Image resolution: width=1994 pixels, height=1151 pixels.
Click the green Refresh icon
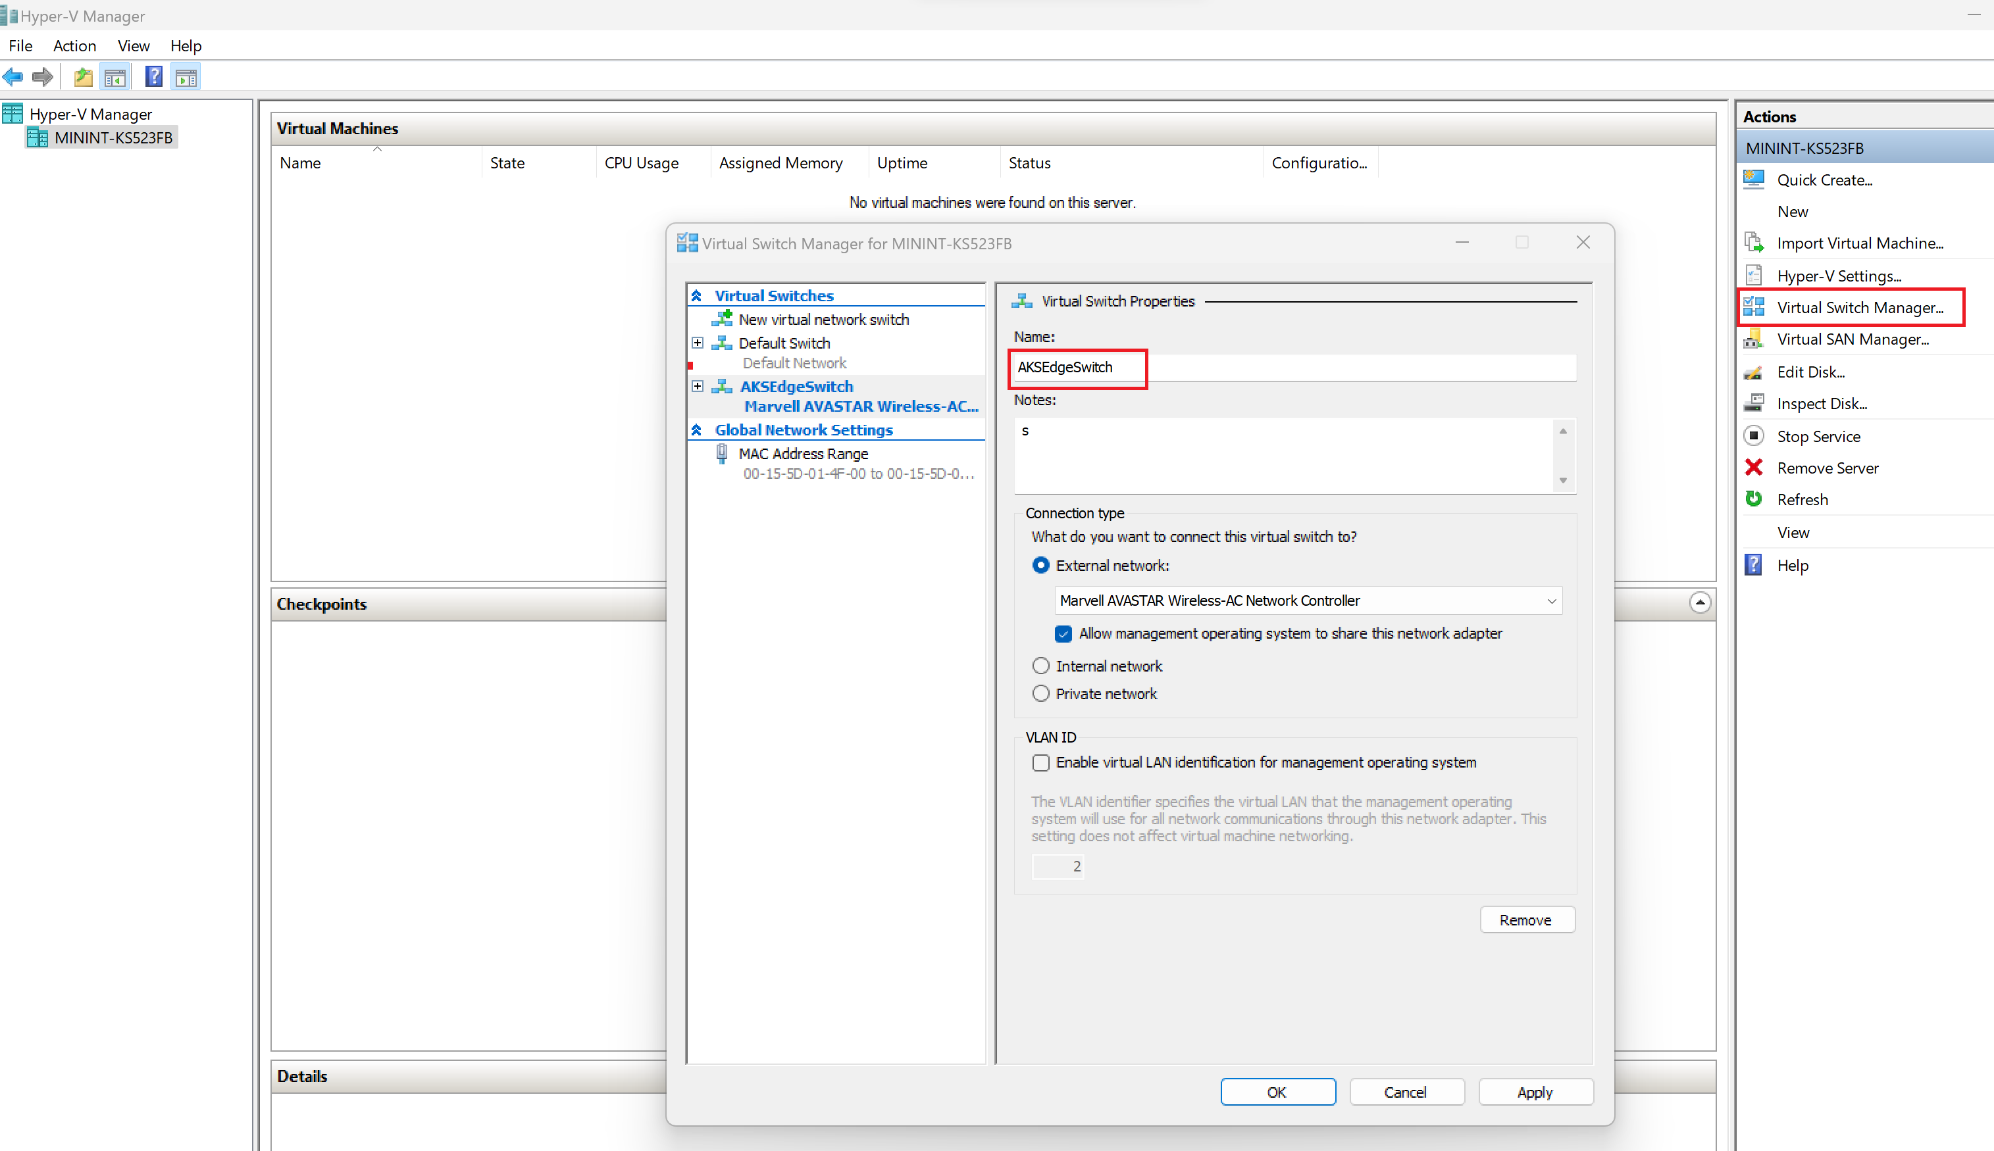1754,500
